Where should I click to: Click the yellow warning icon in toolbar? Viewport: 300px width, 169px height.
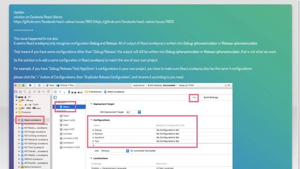click(226, 85)
